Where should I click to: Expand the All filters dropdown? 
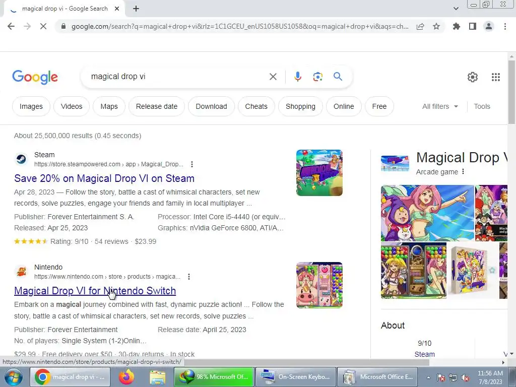440,106
